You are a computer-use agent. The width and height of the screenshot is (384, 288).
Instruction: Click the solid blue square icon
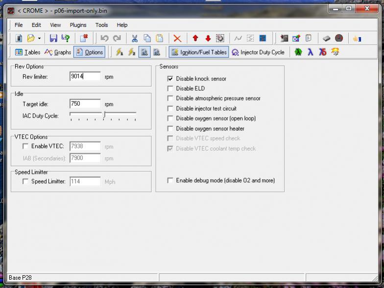tap(263, 38)
